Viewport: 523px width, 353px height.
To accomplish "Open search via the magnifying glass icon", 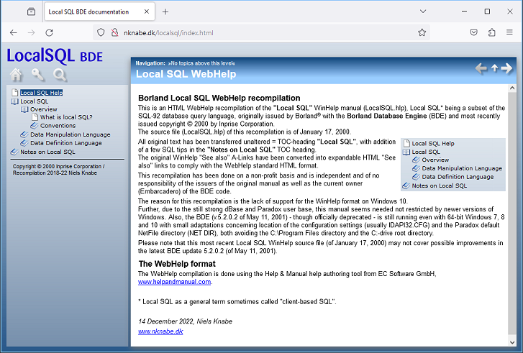I will click(x=60, y=75).
